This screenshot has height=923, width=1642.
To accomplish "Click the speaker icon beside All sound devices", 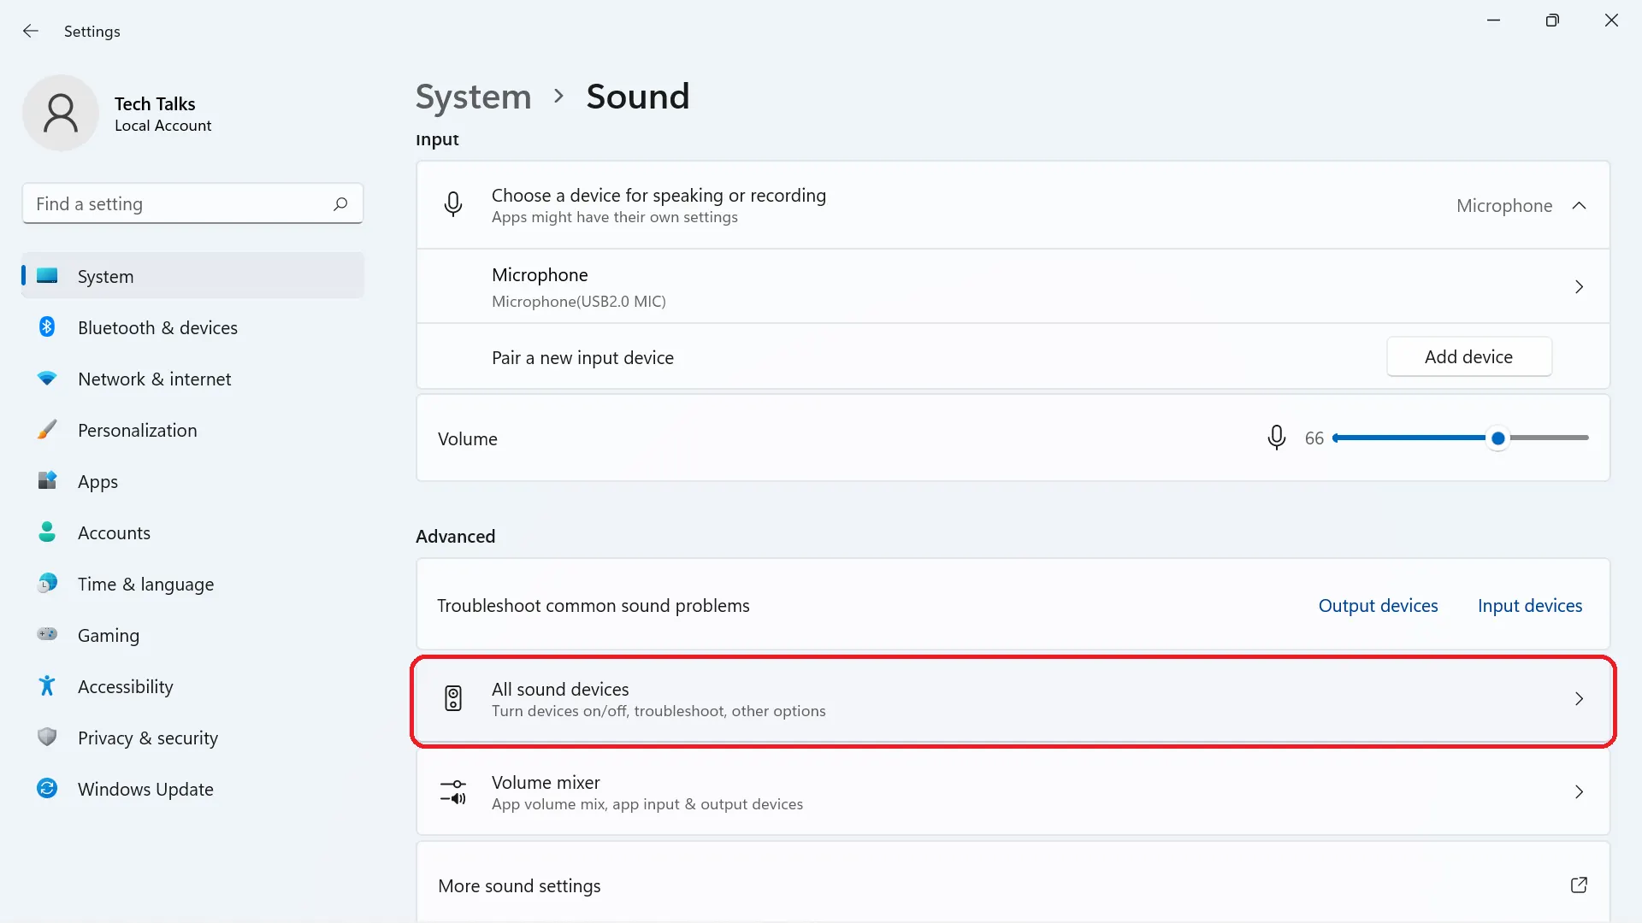I will point(453,698).
